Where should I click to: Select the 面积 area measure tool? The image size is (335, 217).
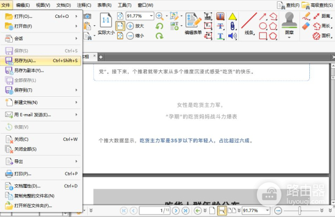pos(323,36)
